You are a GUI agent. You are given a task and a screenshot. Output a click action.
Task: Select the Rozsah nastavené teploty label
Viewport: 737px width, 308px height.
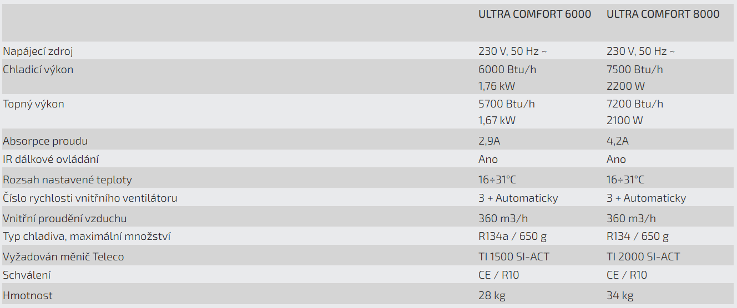point(67,180)
